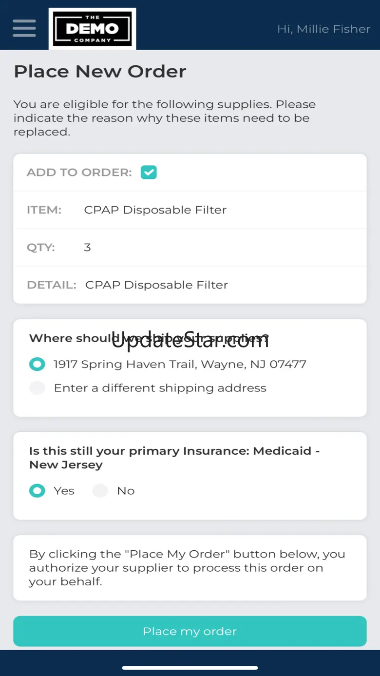Choose Enter a different shipping address option
The height and width of the screenshot is (676, 380).
point(37,388)
